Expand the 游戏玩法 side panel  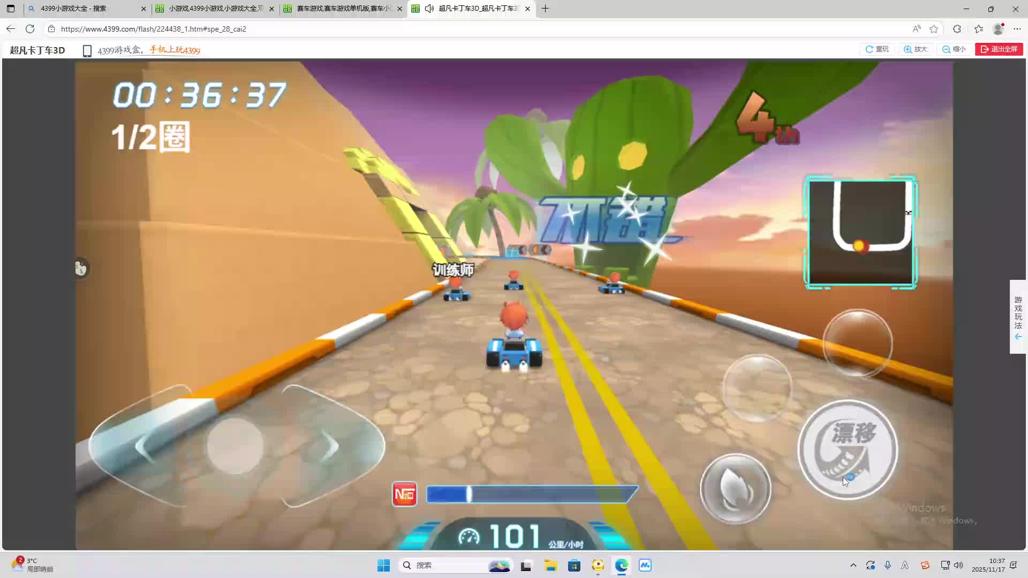click(x=1018, y=317)
